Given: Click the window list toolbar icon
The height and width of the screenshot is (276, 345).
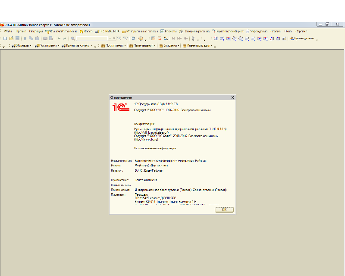Looking at the screenshot, I should (133, 38).
